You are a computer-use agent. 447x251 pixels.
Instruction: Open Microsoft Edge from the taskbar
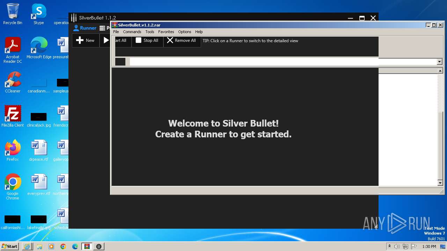click(x=75, y=246)
